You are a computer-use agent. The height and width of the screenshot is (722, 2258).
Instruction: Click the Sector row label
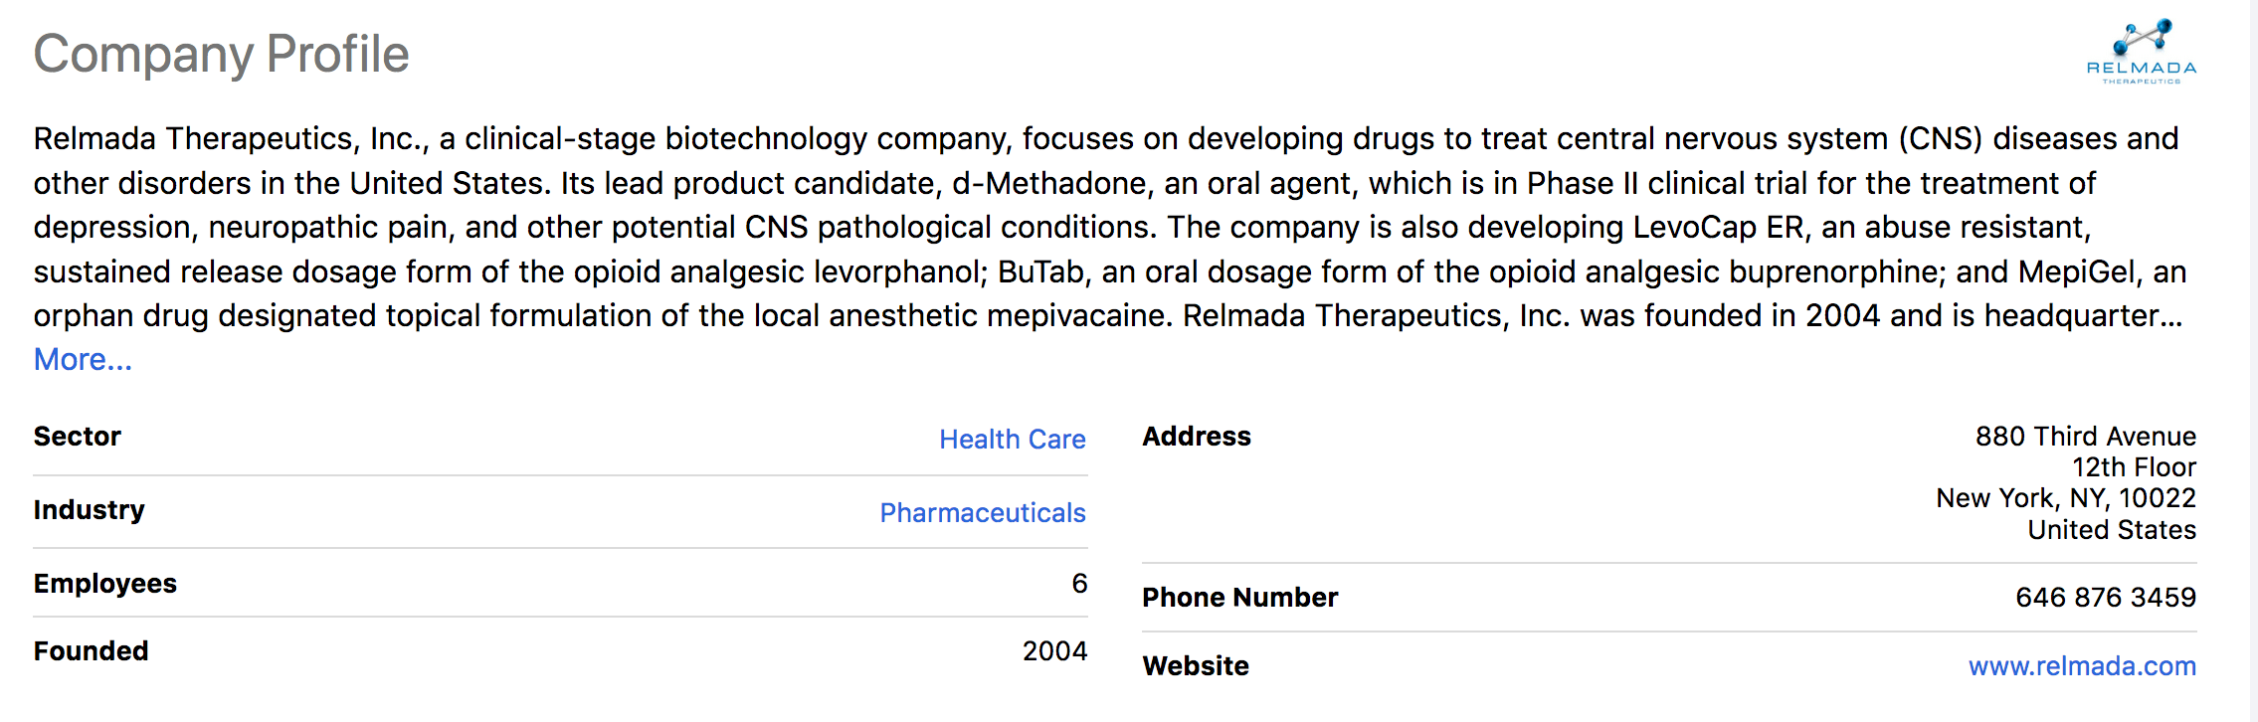pos(78,437)
